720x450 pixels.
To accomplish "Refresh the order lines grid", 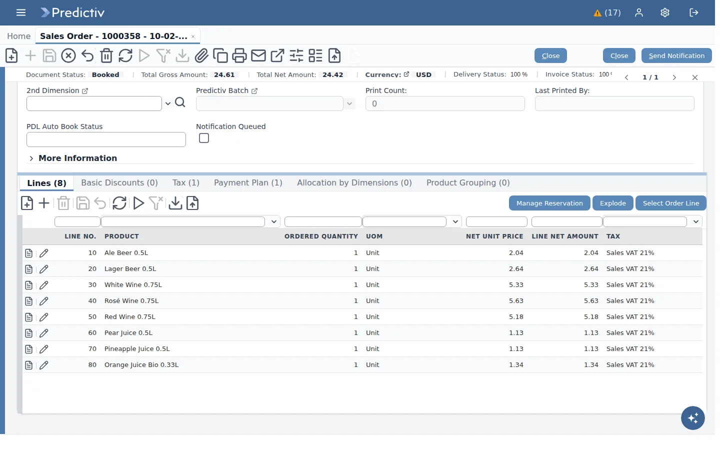I will (119, 203).
